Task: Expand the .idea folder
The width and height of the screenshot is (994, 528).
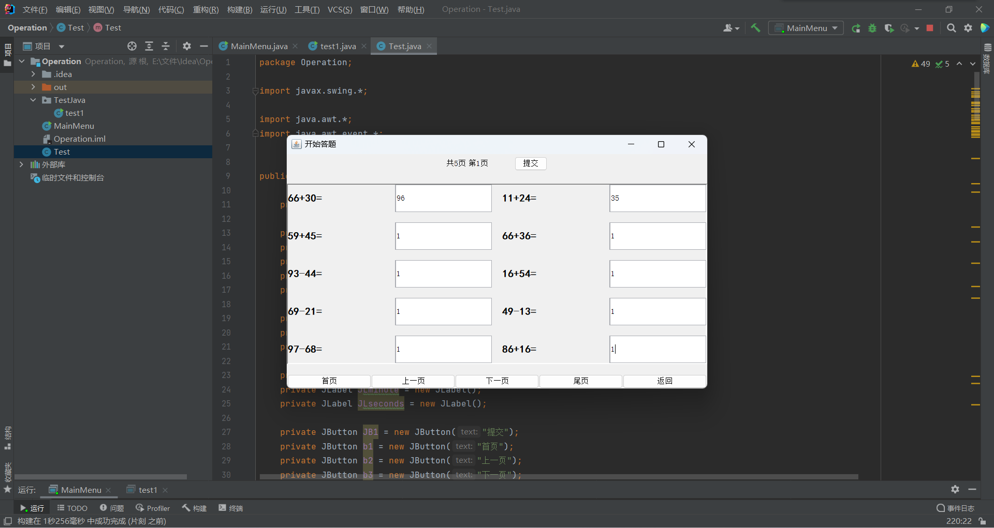Action: 33,74
